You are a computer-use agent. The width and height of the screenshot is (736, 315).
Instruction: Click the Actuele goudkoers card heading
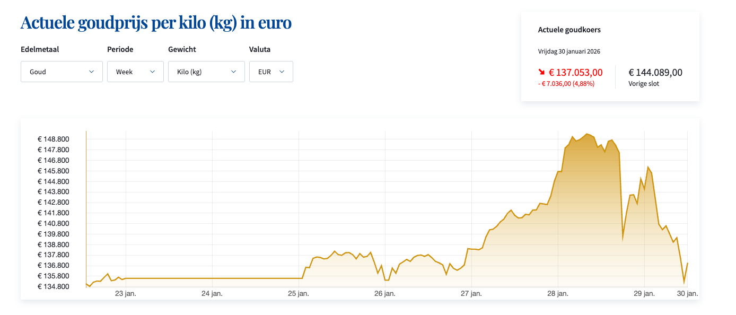point(569,30)
